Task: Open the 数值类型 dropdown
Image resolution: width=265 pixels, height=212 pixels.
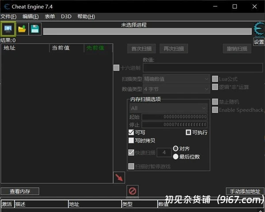Action: click(x=176, y=89)
